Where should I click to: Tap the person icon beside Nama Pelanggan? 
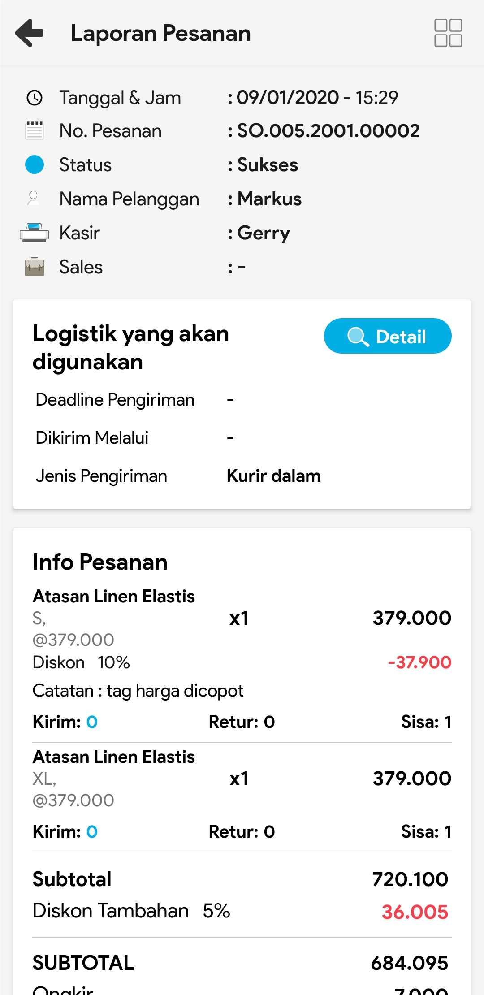coord(34,199)
